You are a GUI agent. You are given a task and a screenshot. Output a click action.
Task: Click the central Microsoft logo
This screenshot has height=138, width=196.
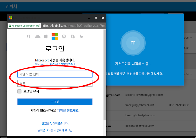tap(55, 37)
